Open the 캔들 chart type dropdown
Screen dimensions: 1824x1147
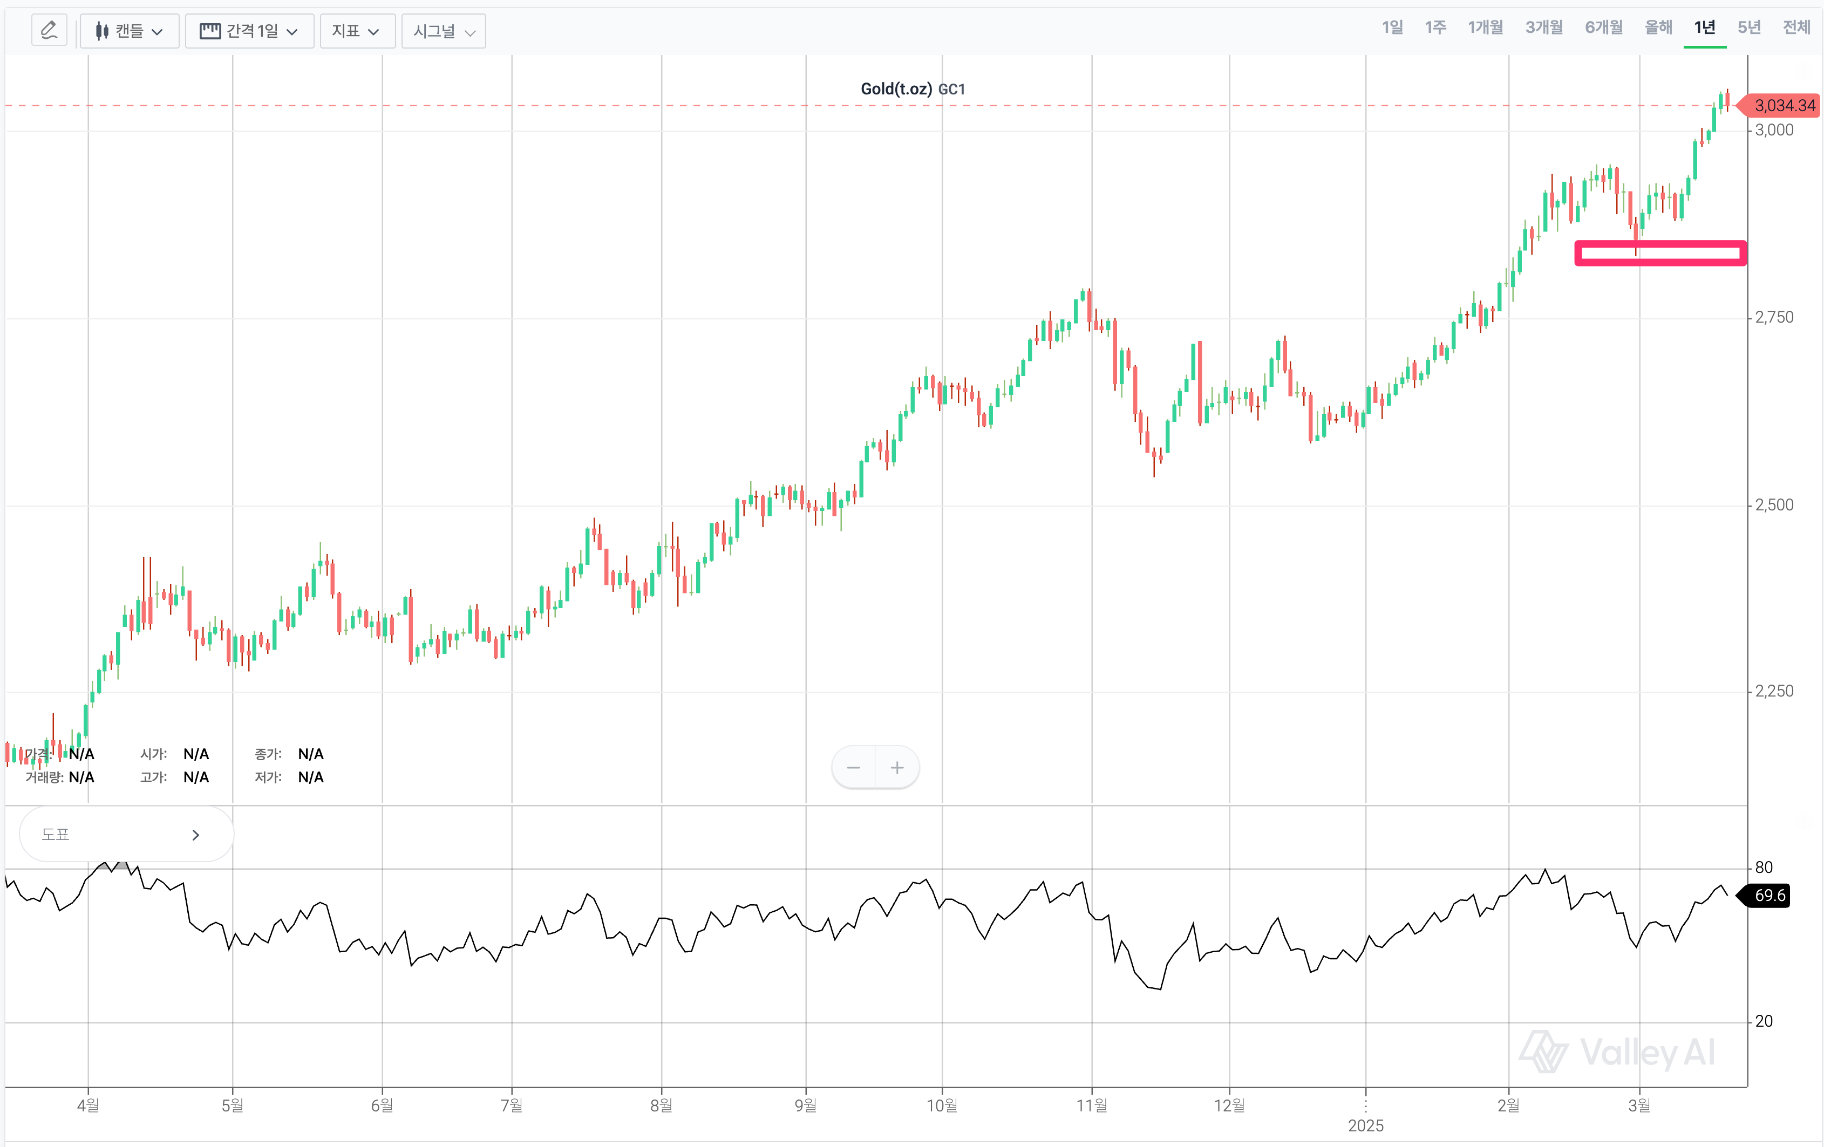point(129,31)
